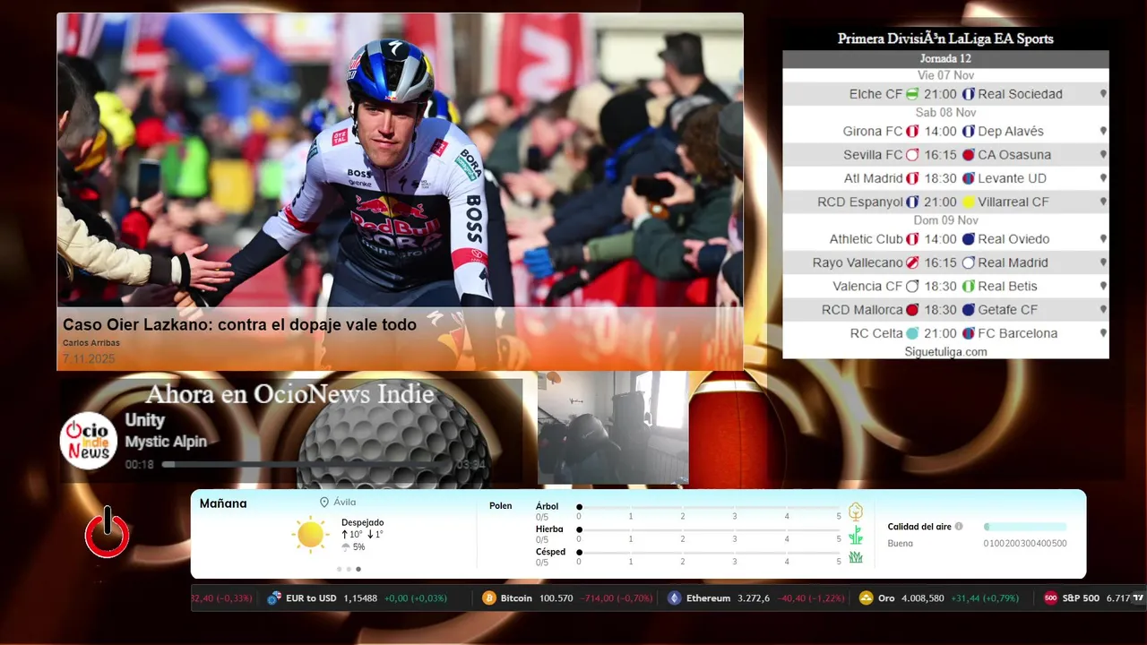Click the Mystic Alpin artist name
The image size is (1147, 645).
click(x=166, y=442)
